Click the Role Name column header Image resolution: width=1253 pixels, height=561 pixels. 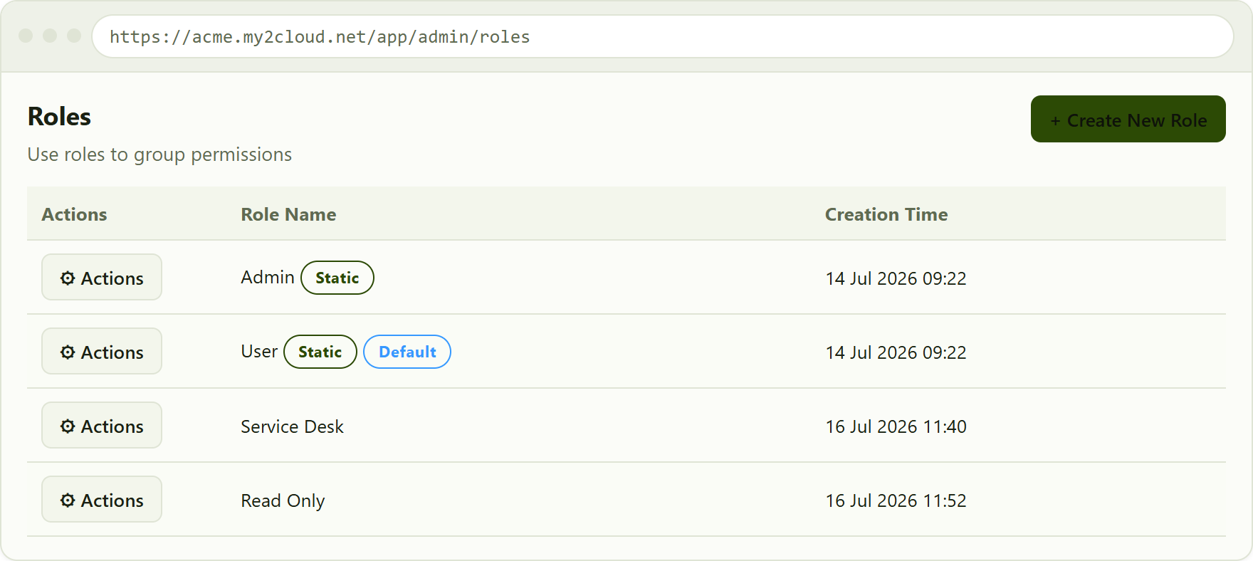[x=288, y=214]
